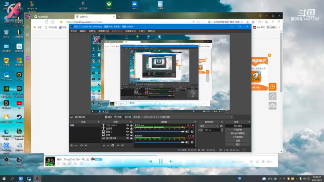The image size is (324, 182).
Task: Open a new browser tab
Action: click(x=119, y=17)
